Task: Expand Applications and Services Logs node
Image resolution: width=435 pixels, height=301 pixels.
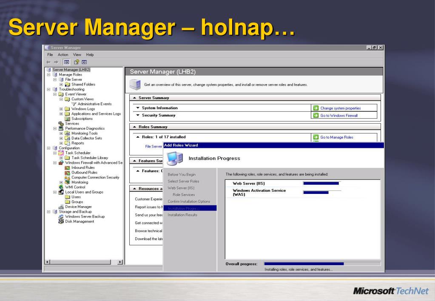Action: [61, 114]
